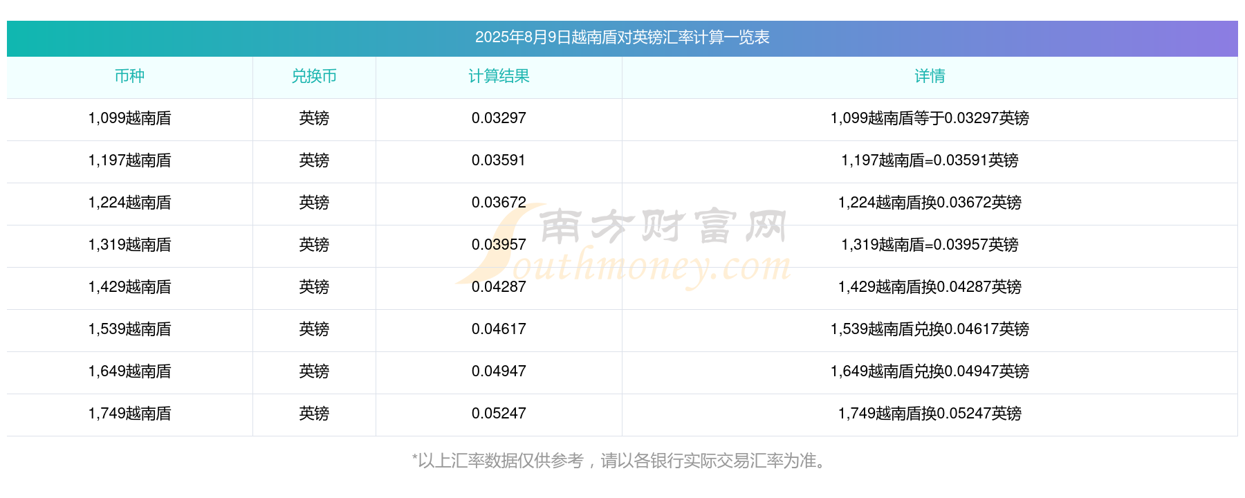Viewport: 1245px width, 498px height.
Task: Click the table title 2025年8月9日越南盾对英镑汇率计算一览表
Action: (622, 37)
